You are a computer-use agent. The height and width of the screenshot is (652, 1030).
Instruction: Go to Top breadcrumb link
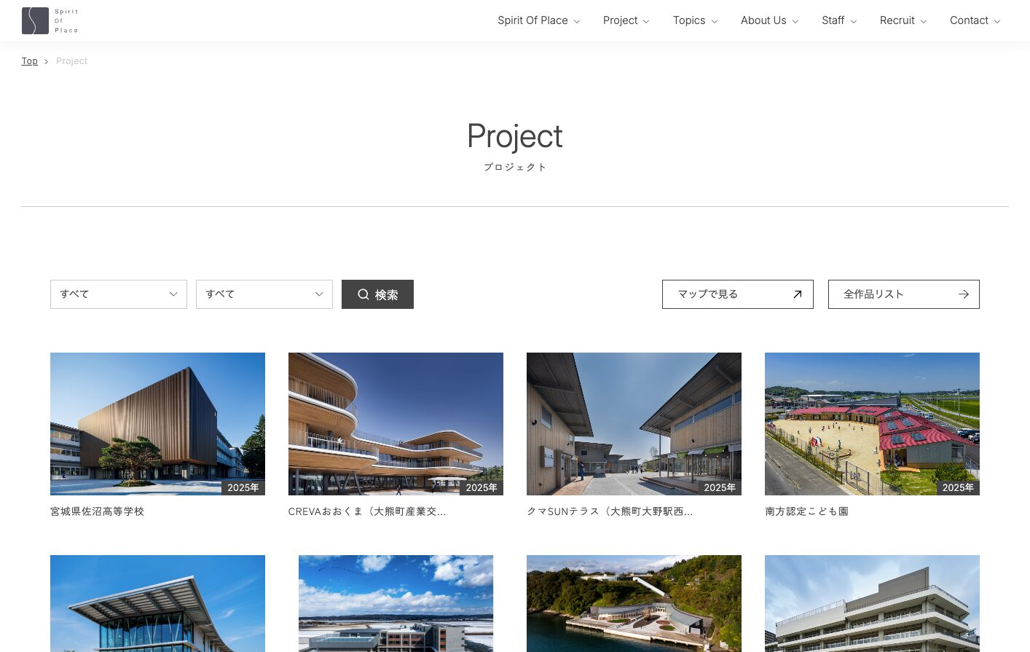tap(29, 61)
